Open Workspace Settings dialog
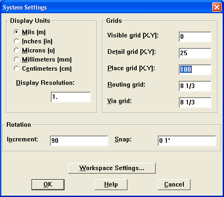 coord(112,168)
